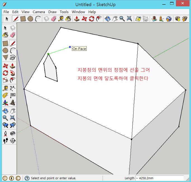Select the Move tool in the top toolbar
The width and height of the screenshot is (191, 182).
tap(84, 19)
